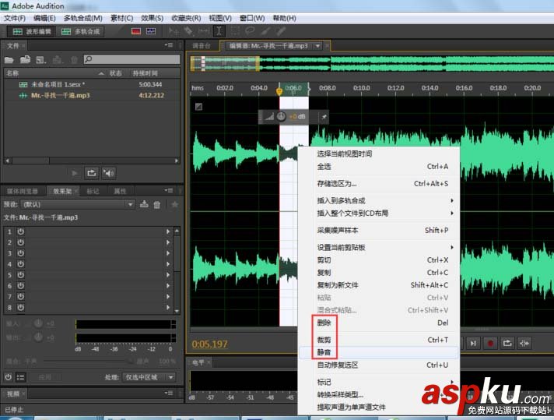This screenshot has width=554, height=420.
Task: Open the Files panel options menu
Action: coord(169,45)
